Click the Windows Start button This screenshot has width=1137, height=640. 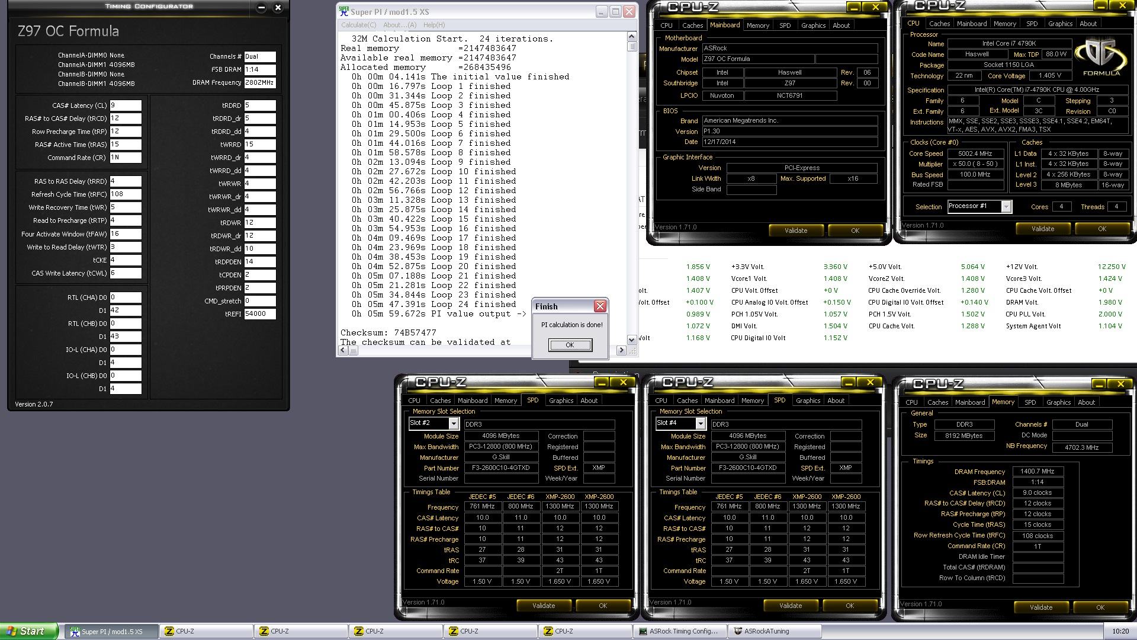[x=30, y=631]
